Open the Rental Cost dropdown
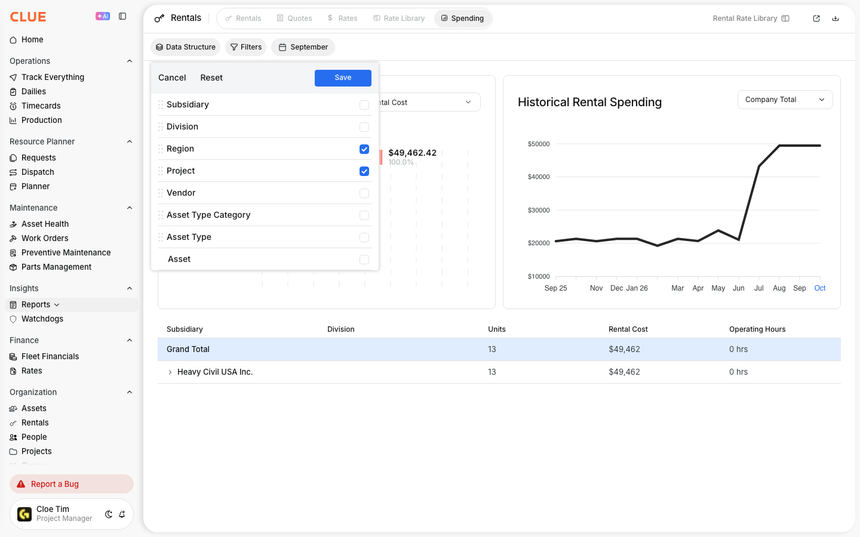Screen dimensions: 860x537 429,103
